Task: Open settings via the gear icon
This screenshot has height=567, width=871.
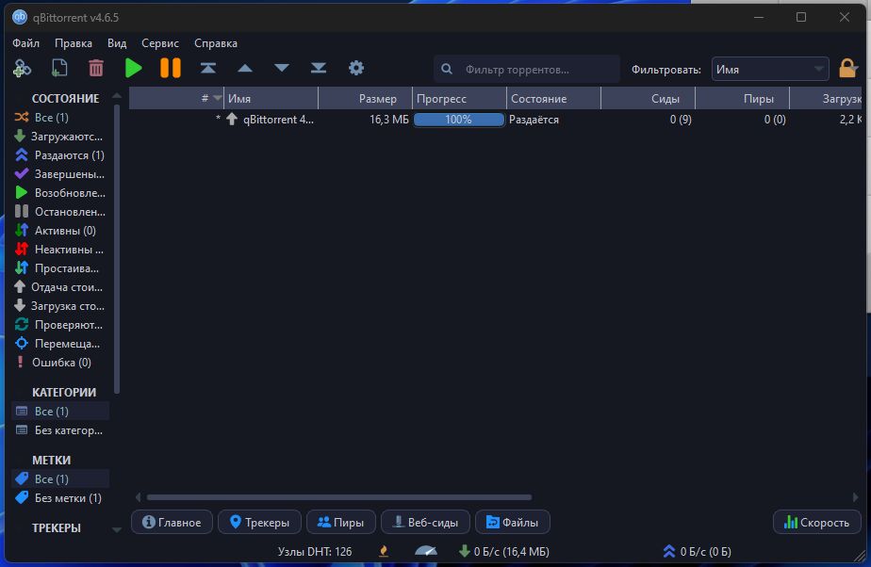Action: [356, 68]
